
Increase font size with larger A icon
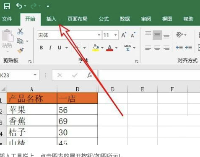click(x=124, y=35)
